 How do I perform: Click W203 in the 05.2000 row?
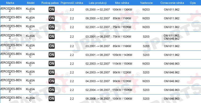point(146,10)
